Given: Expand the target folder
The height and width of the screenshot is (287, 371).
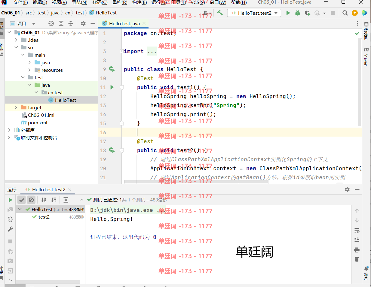Looking at the screenshot, I should 16,107.
